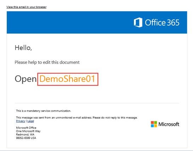Open the Privacy link in footer

pos(21,121)
